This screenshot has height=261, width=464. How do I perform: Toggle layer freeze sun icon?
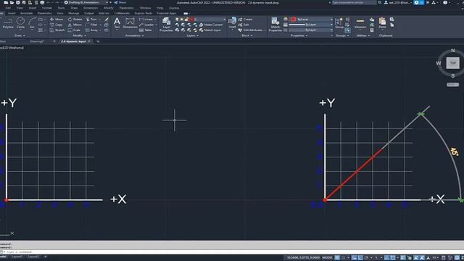pyautogui.click(x=182, y=20)
